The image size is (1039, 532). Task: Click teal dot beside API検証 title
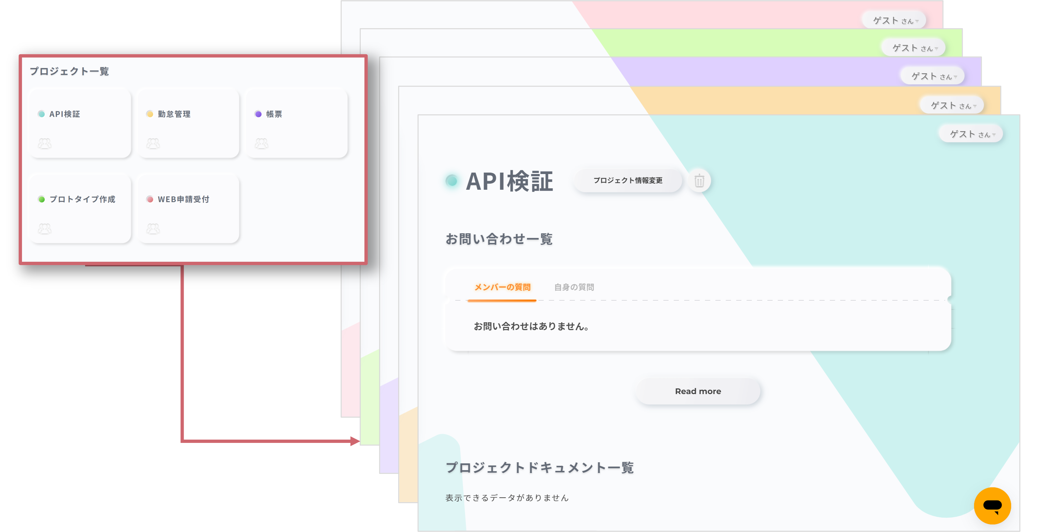(451, 181)
